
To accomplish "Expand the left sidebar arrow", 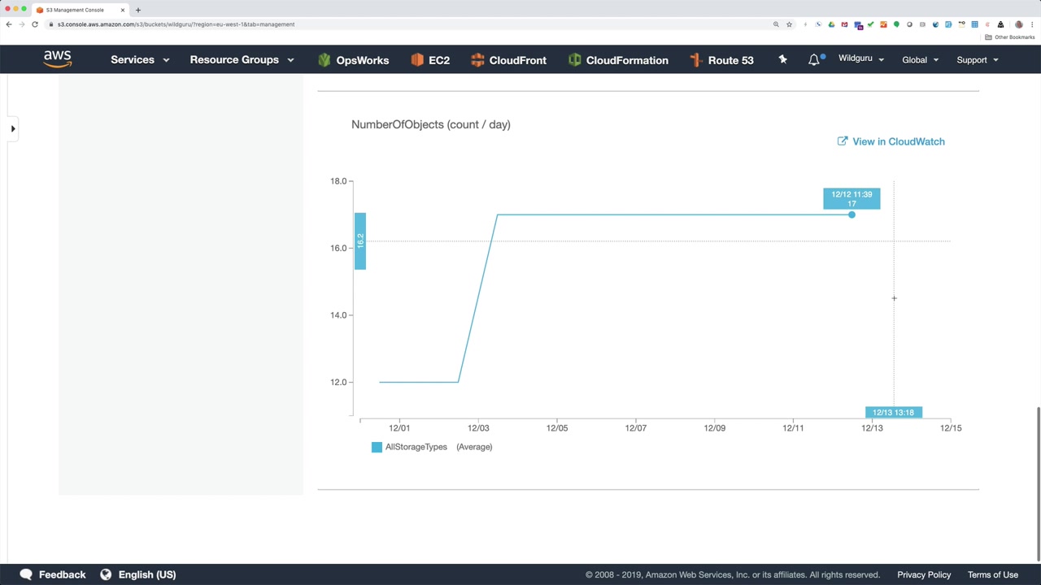I will (13, 128).
